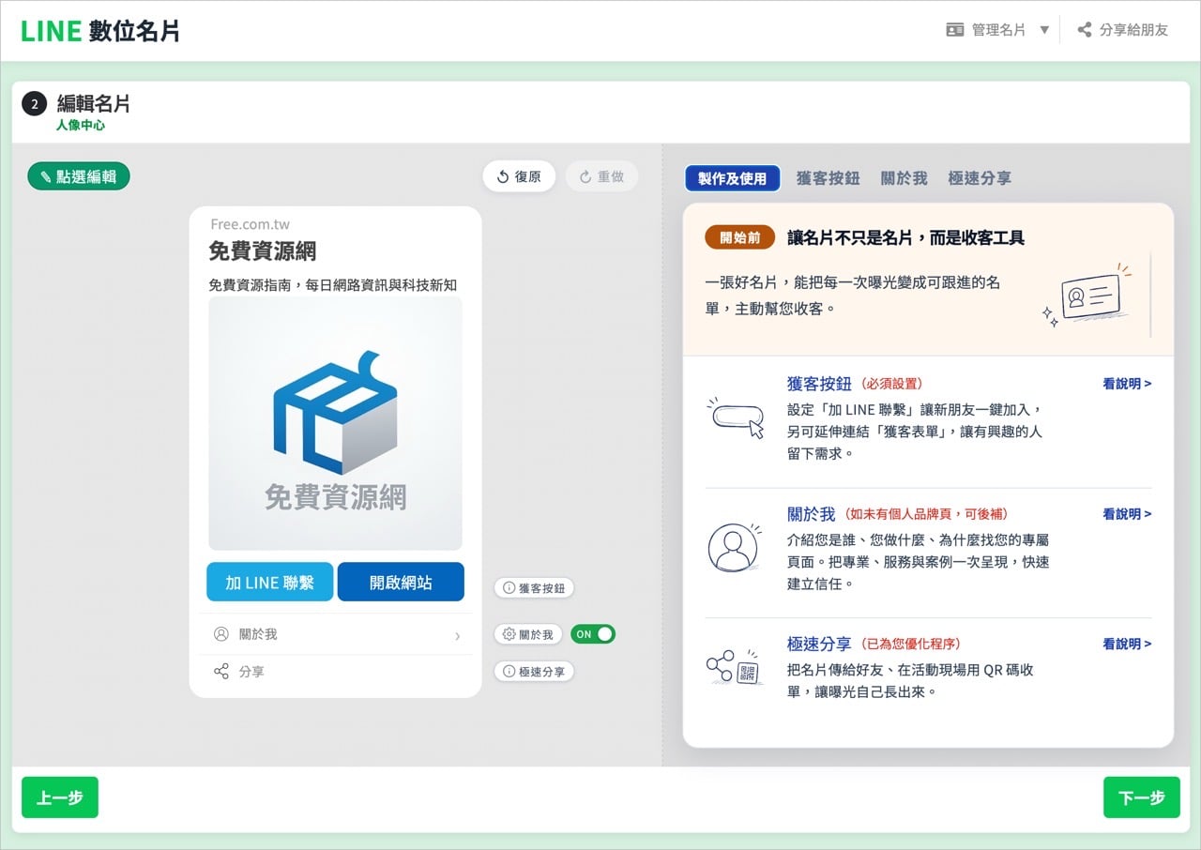The image size is (1201, 850).
Task: Select the 免費資源網 card title
Action: click(263, 250)
